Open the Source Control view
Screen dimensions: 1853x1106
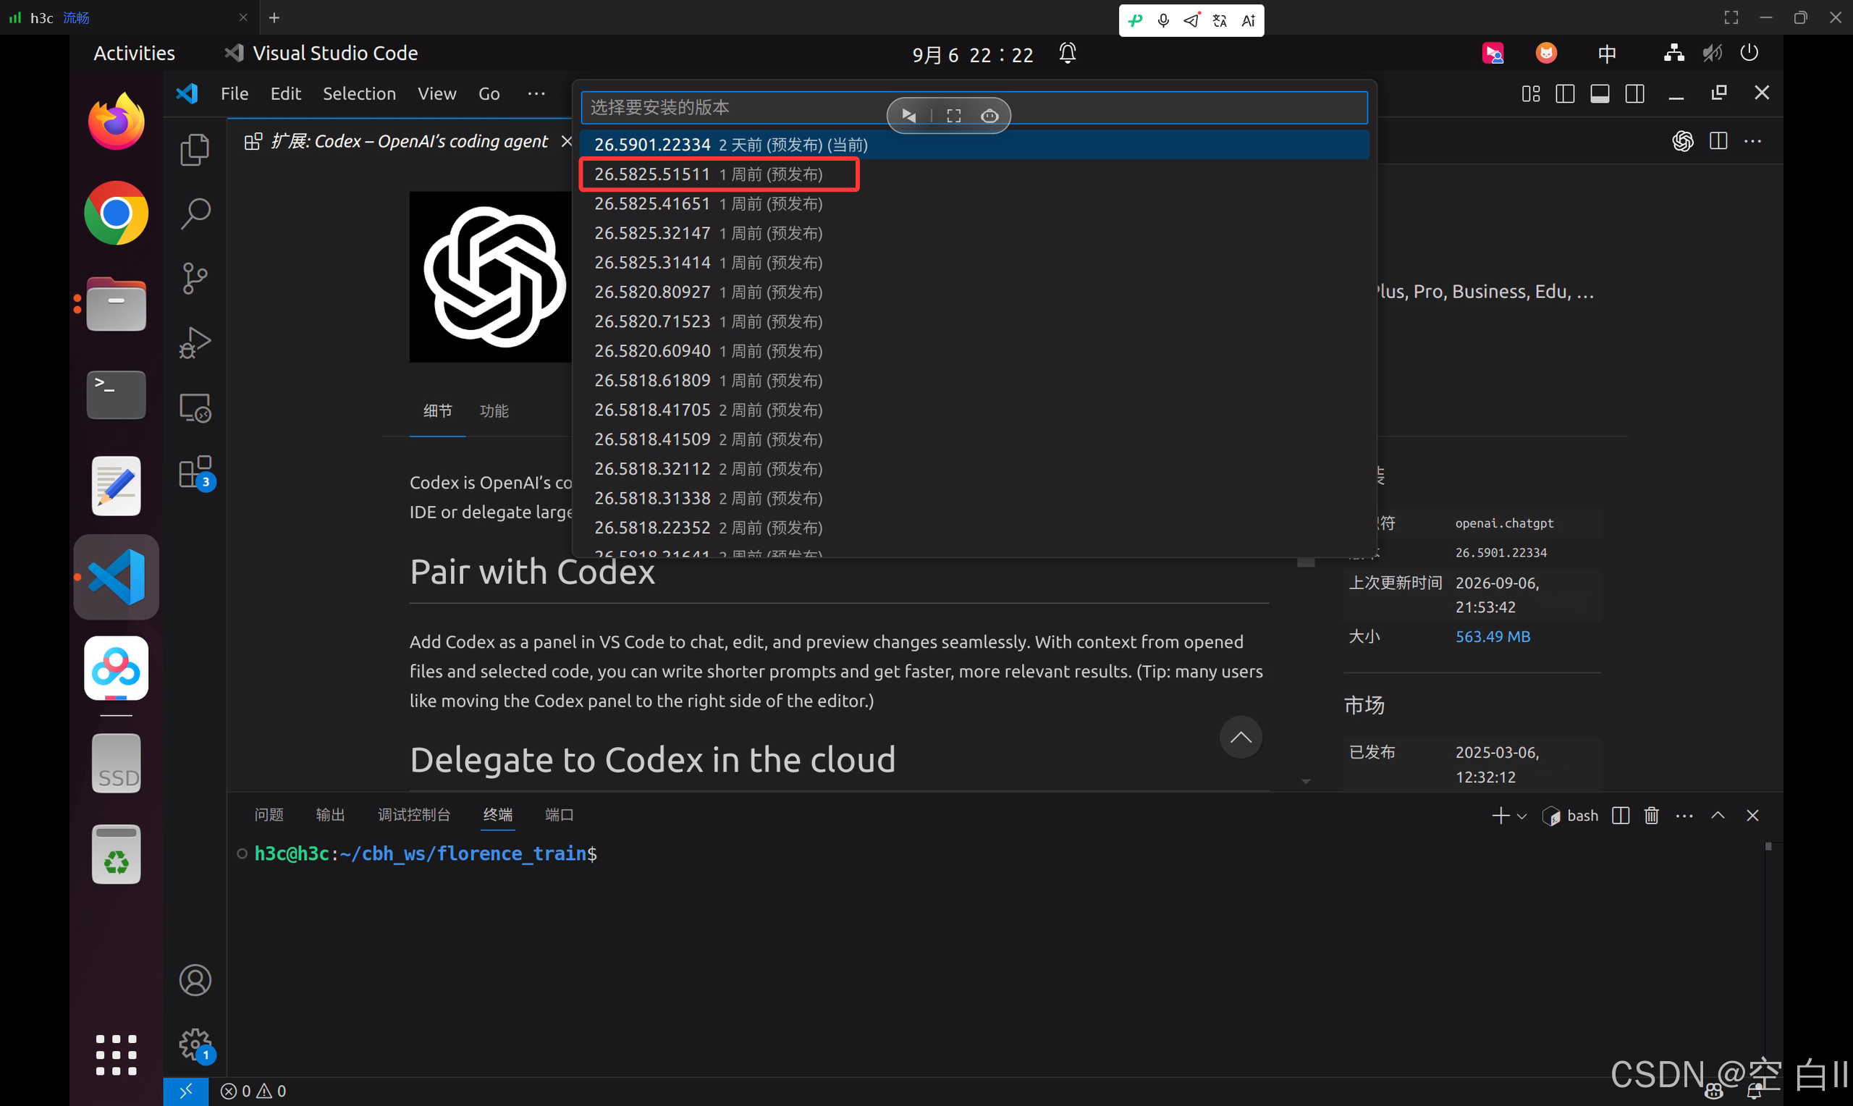(195, 278)
